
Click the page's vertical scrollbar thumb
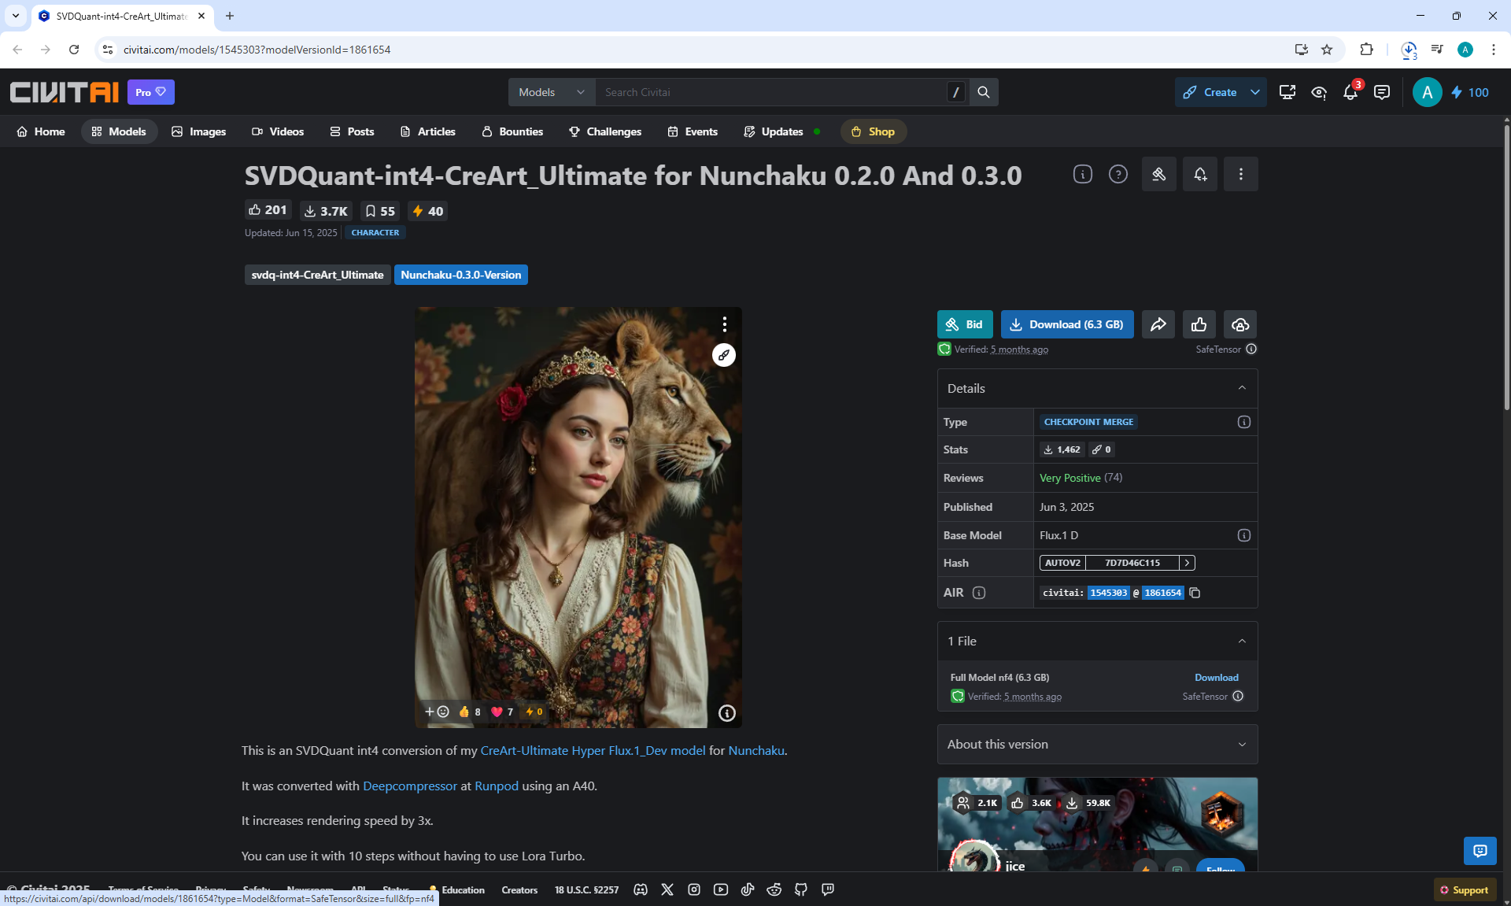[x=1505, y=268]
